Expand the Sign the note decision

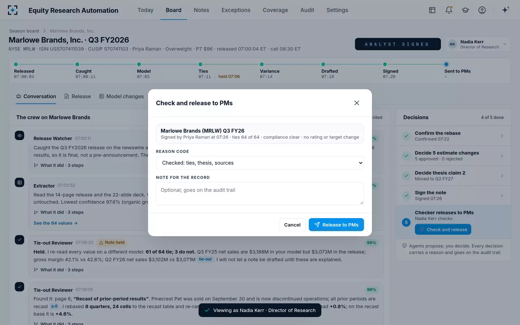coord(453,195)
